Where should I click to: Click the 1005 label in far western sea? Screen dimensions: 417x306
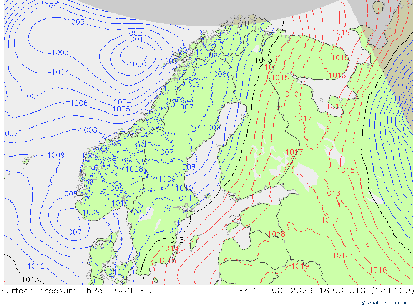tap(32, 96)
